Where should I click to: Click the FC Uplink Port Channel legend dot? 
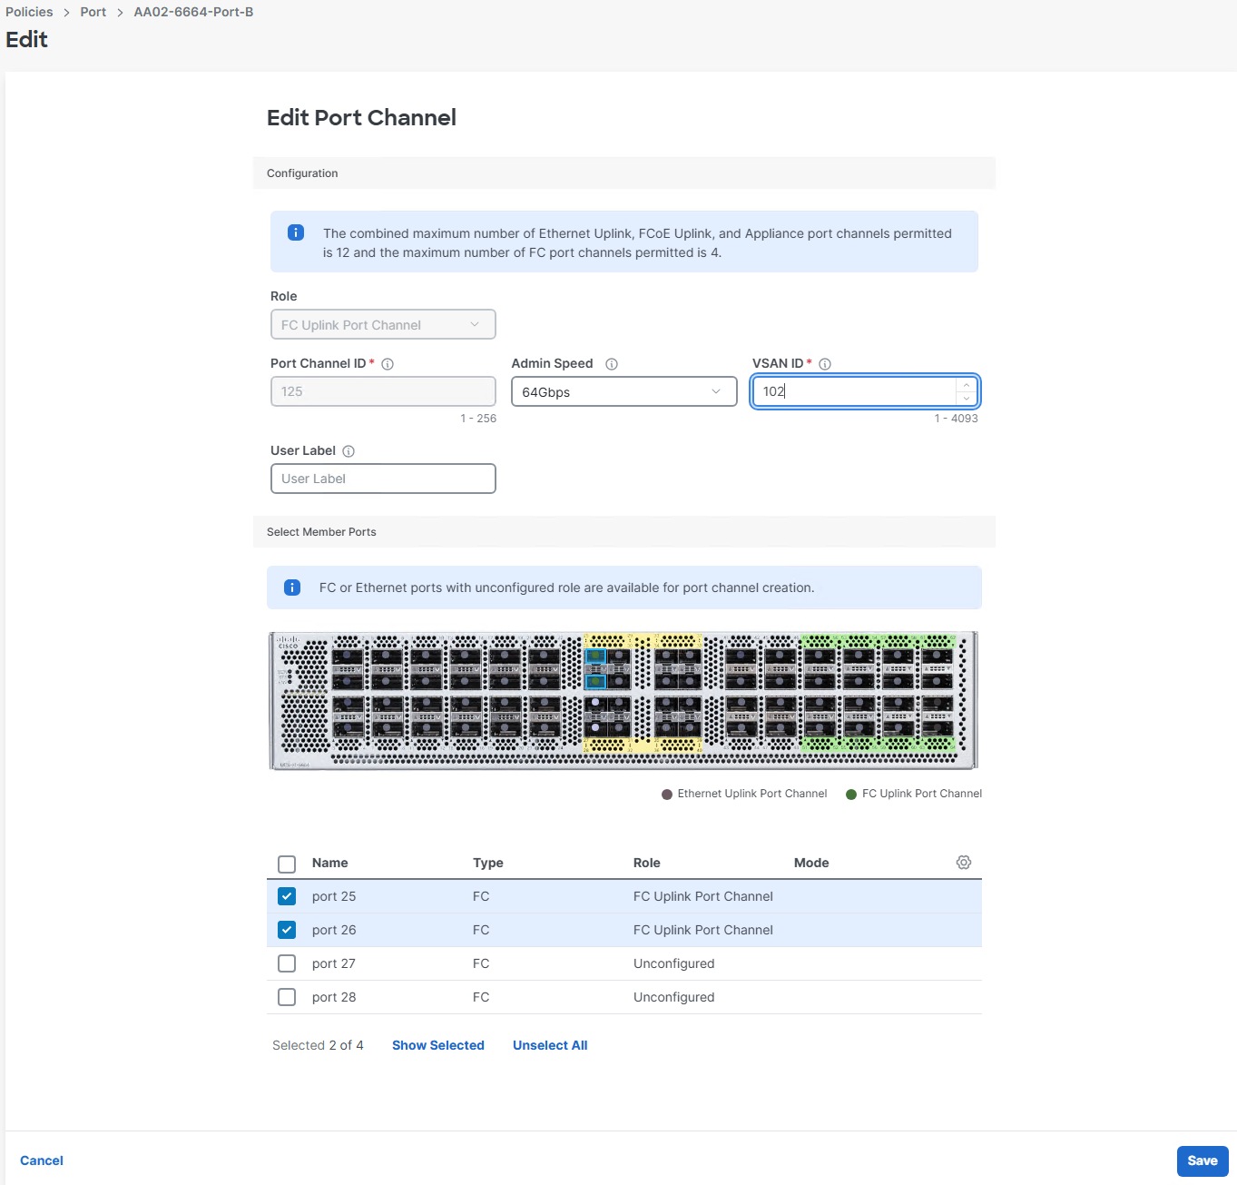coord(851,795)
